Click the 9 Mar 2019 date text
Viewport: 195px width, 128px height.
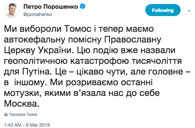(x=38, y=125)
